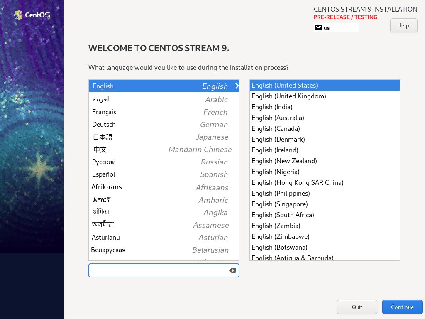
Task: Choose English (Zimbabwe) locale
Action: point(325,236)
